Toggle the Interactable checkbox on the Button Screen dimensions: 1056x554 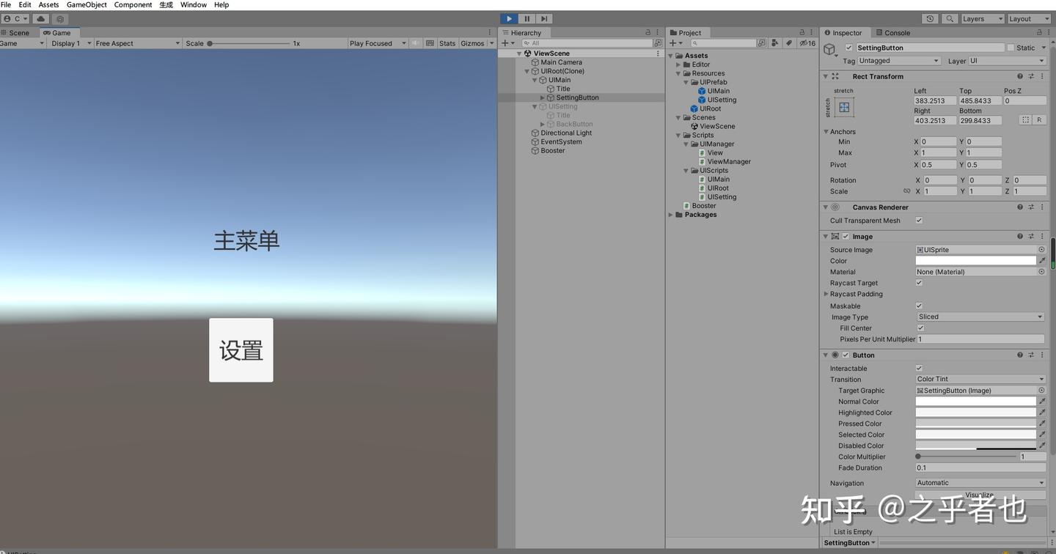click(919, 368)
